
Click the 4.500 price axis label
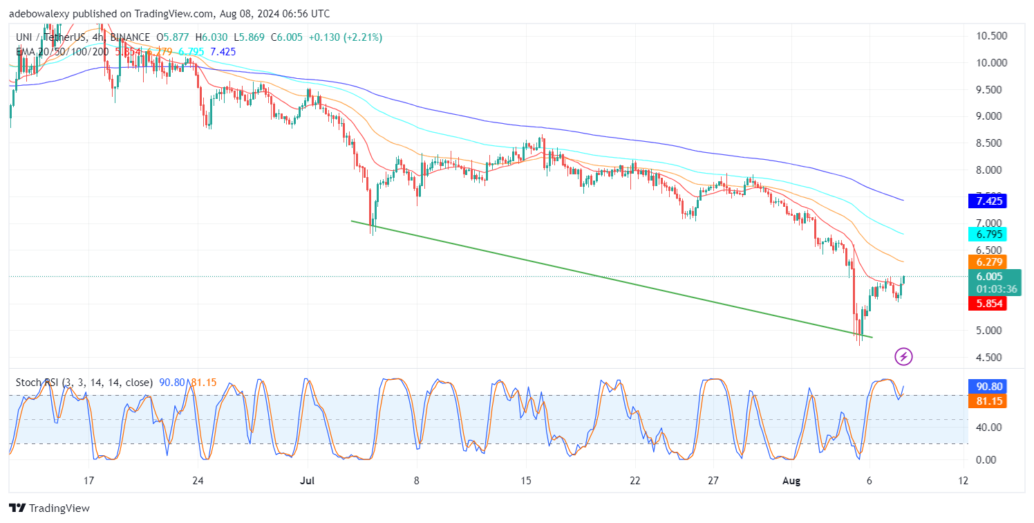(x=990, y=358)
